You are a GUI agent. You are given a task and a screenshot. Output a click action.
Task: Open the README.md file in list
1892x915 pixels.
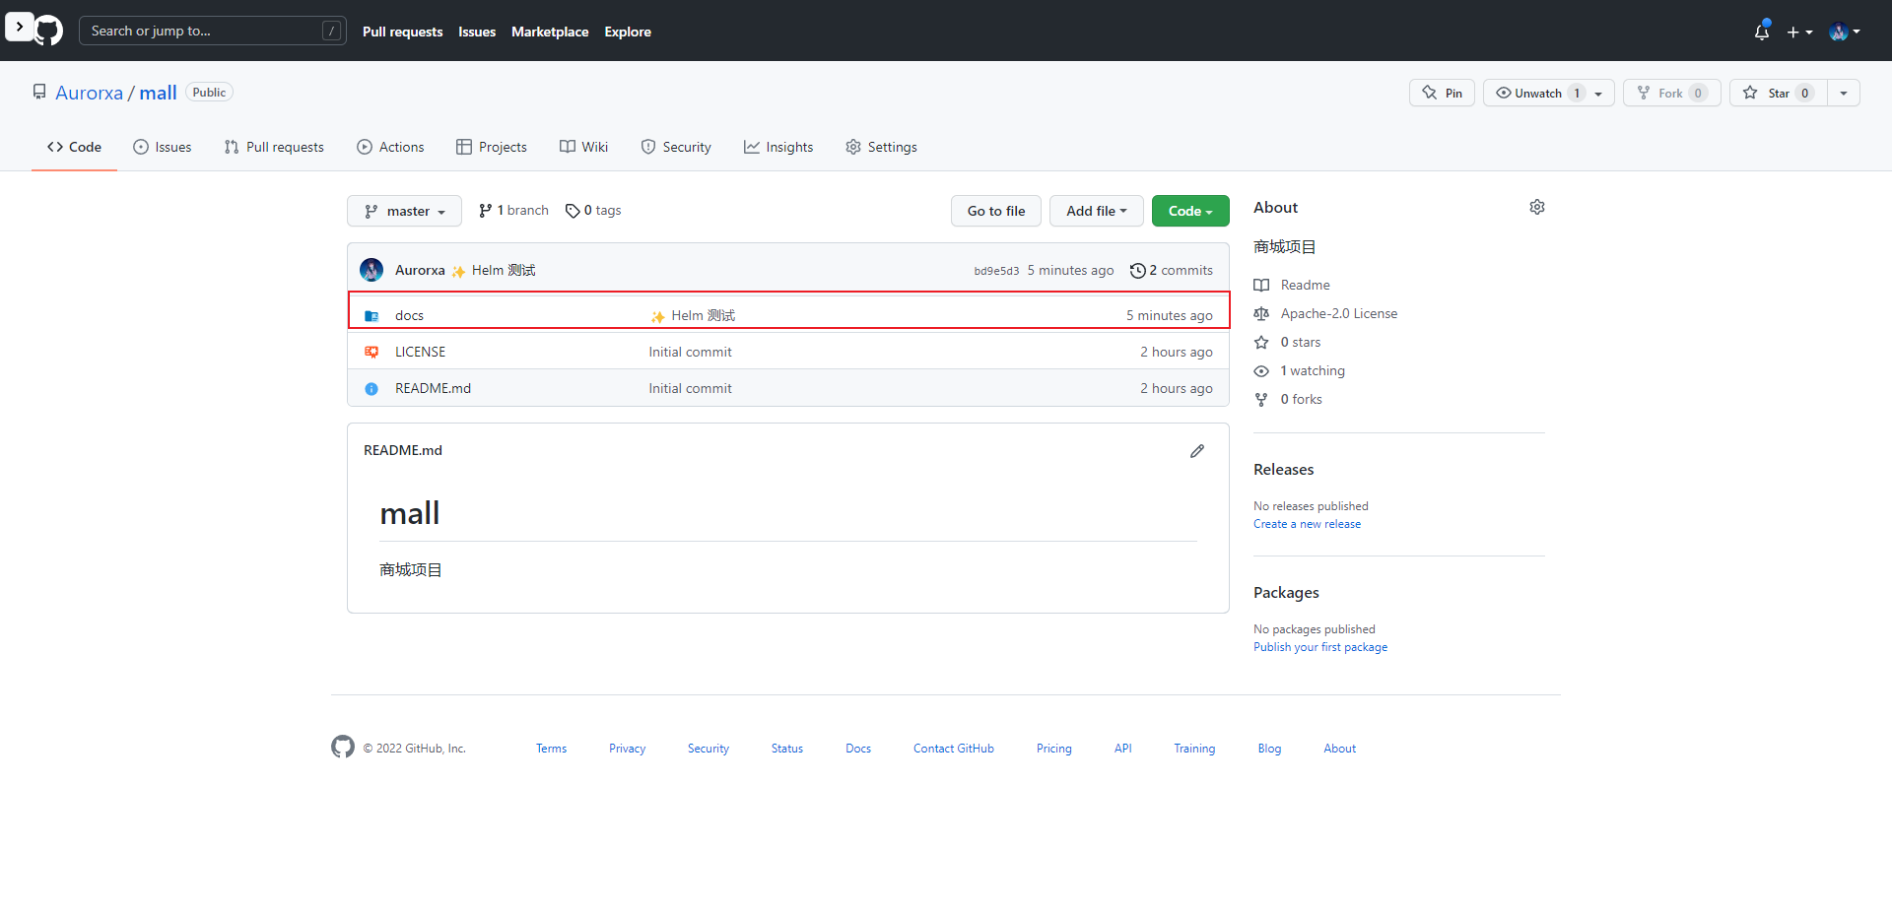point(433,388)
